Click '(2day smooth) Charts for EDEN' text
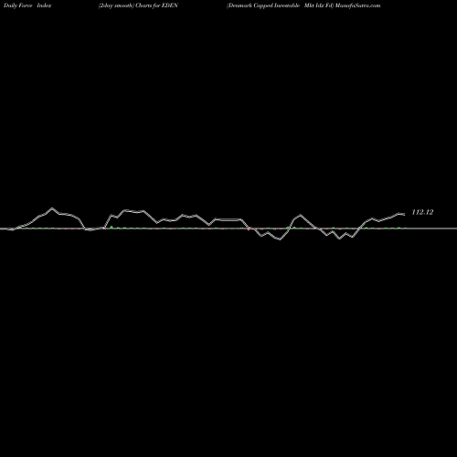Image resolution: width=457 pixels, height=457 pixels. (x=138, y=5)
